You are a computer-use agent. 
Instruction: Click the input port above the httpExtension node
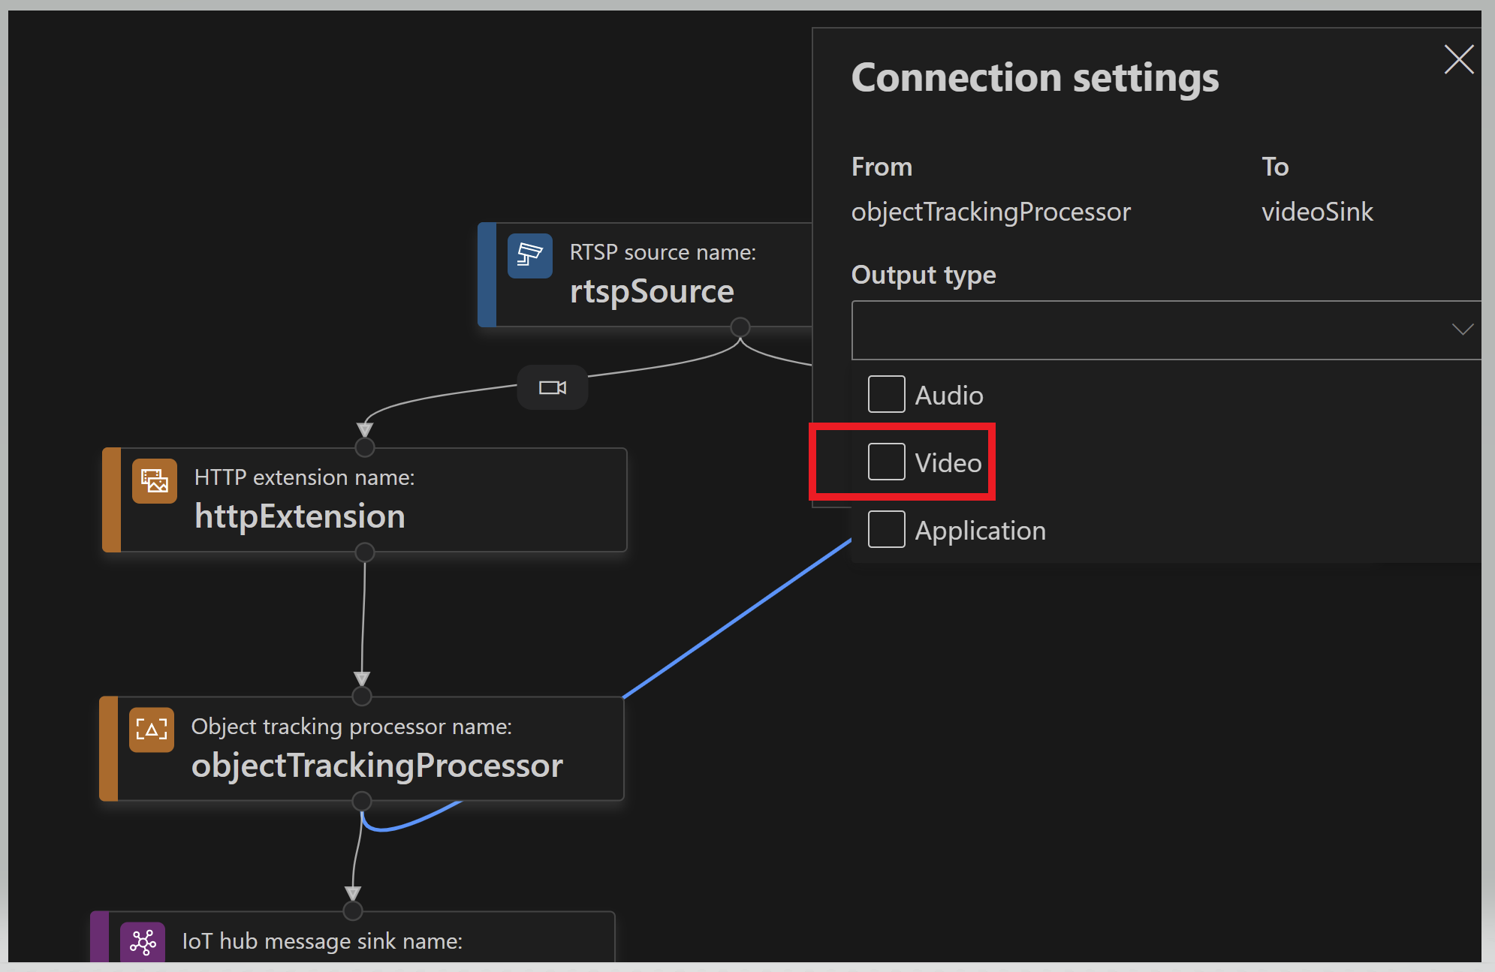click(x=364, y=447)
